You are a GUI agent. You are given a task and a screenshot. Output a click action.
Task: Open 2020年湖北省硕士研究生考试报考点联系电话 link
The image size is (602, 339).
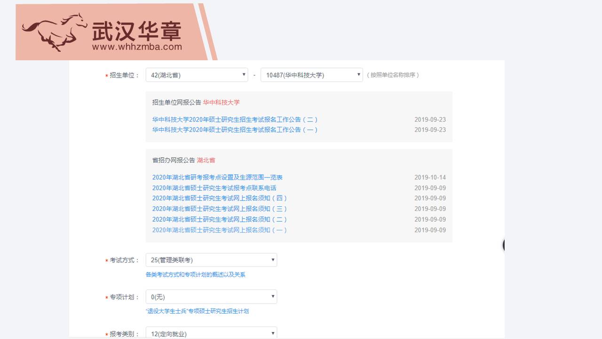coord(214,188)
